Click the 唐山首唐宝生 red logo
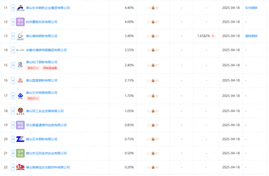Viewport: 269px width, 176px height. pyautogui.click(x=20, y=167)
